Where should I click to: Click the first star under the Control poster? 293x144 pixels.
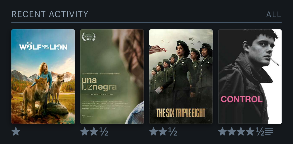pos(222,132)
